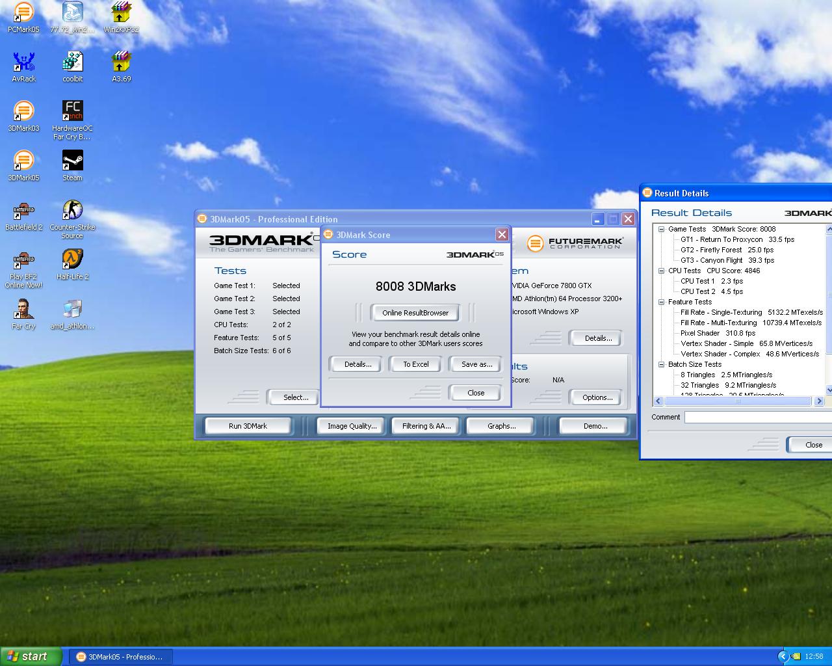Launch the 3DMark03 desktop shortcut
The width and height of the screenshot is (832, 666).
click(x=23, y=116)
